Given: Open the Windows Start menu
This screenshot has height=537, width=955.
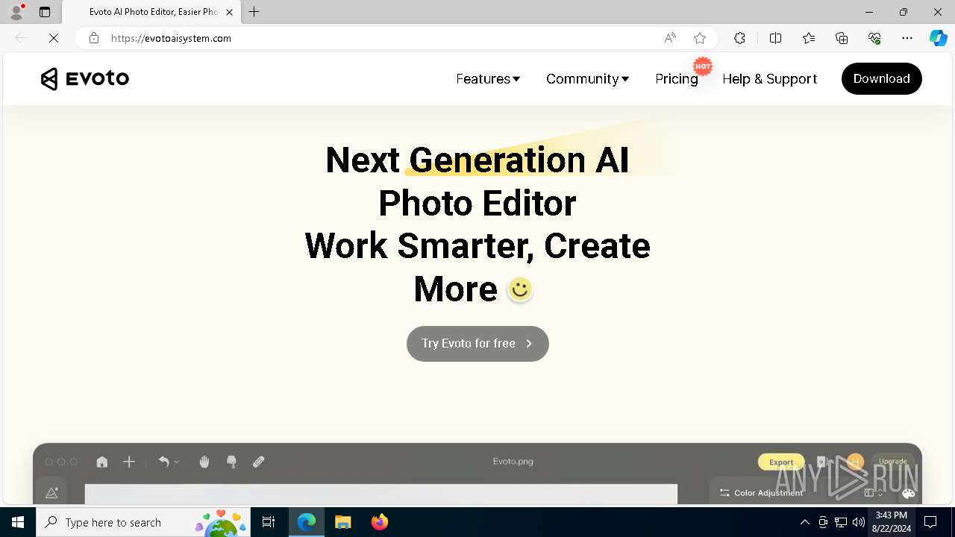Looking at the screenshot, I should (18, 522).
